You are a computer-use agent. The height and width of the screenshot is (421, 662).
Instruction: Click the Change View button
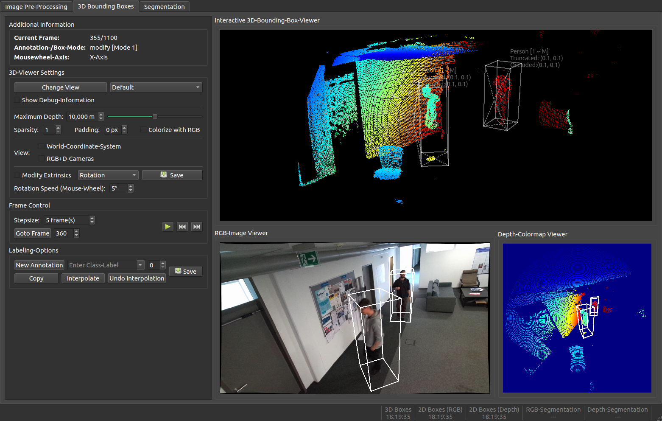(x=61, y=87)
